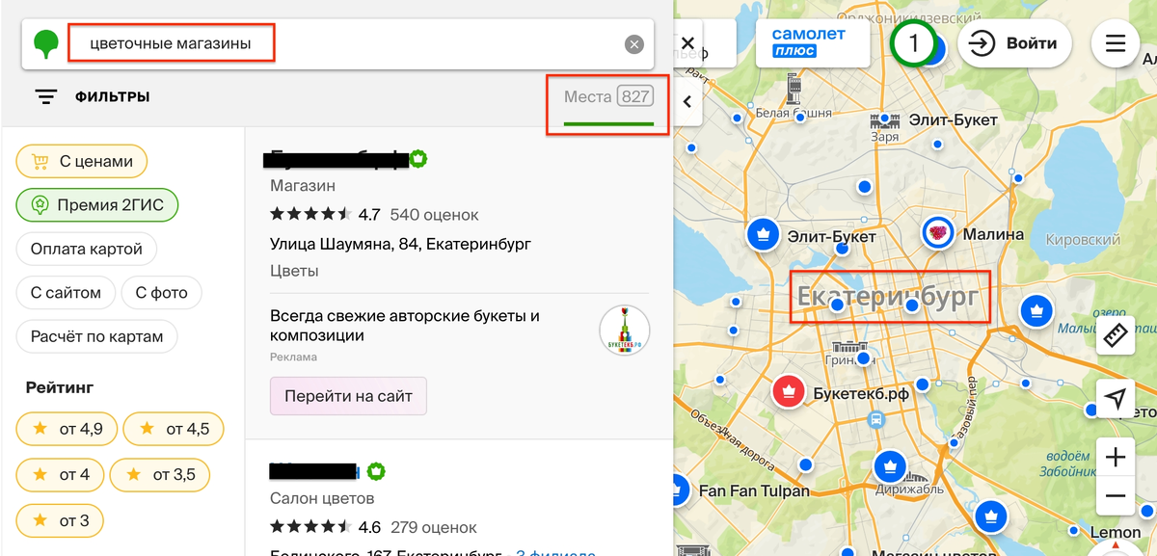Click the Цветы category under first listing
This screenshot has height=556, width=1157.
(294, 271)
